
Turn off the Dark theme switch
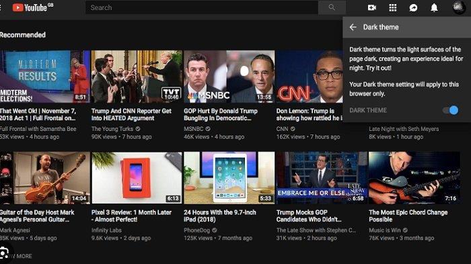tap(450, 110)
